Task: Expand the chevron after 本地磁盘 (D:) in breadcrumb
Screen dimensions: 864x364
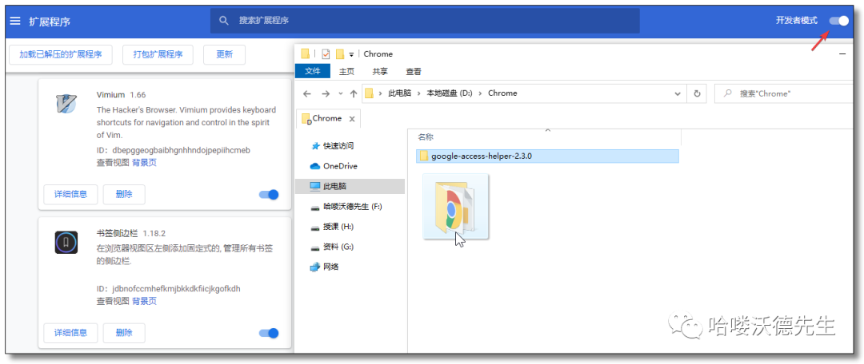Action: [x=481, y=93]
